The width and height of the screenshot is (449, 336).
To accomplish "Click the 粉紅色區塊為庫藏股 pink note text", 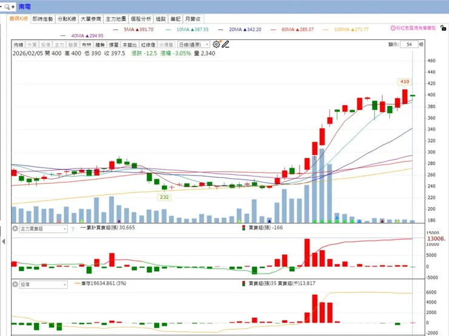I will (416, 28).
